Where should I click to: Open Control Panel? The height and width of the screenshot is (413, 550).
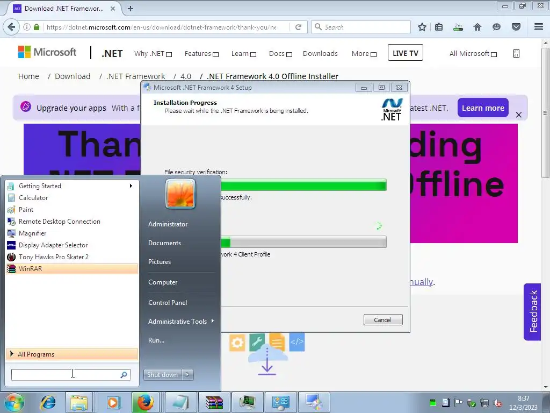168,303
